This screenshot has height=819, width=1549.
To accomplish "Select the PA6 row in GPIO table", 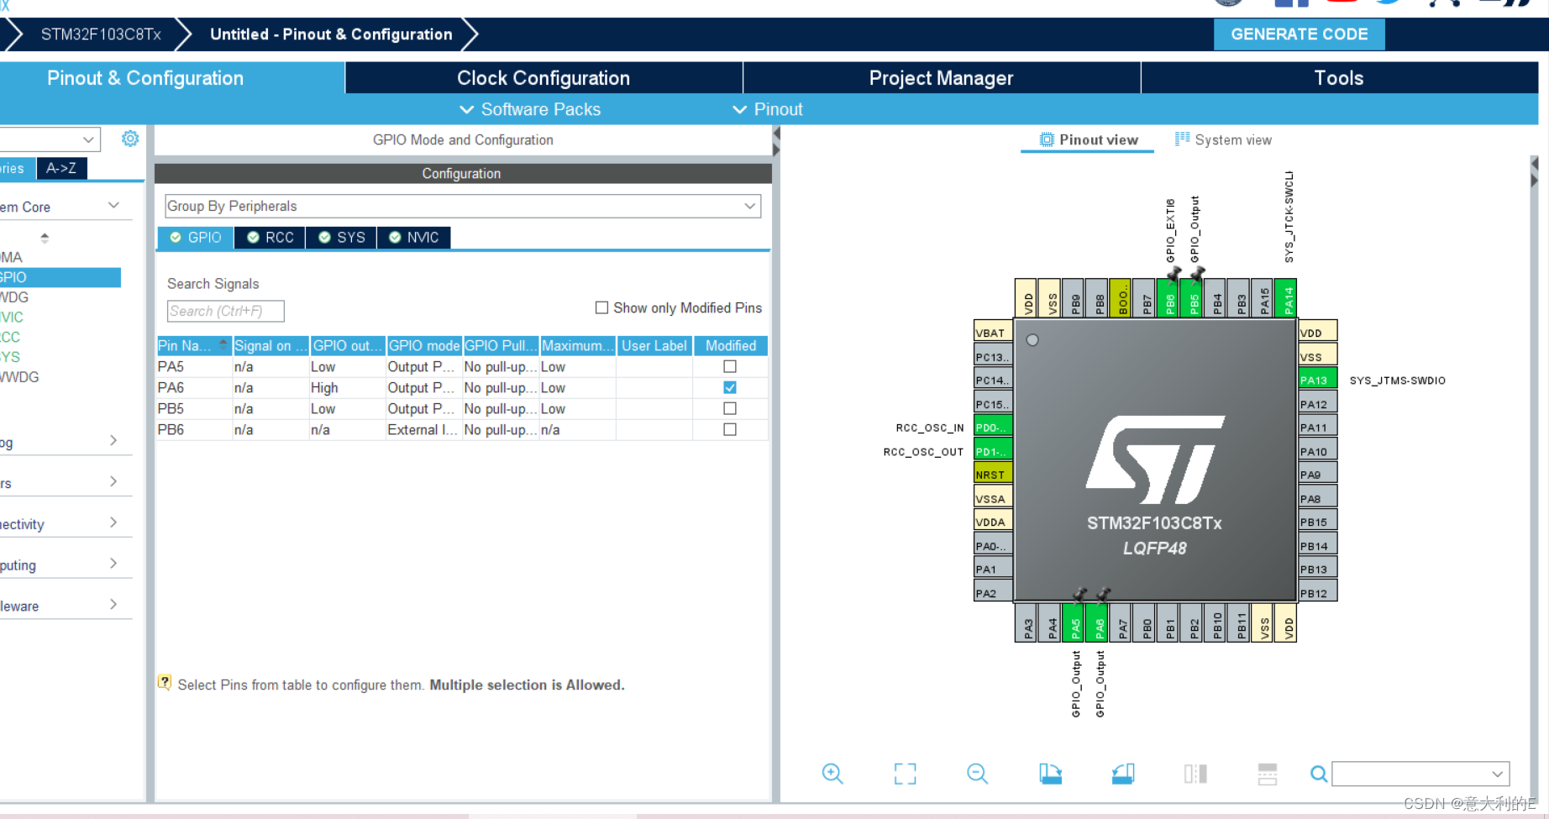I will click(462, 387).
